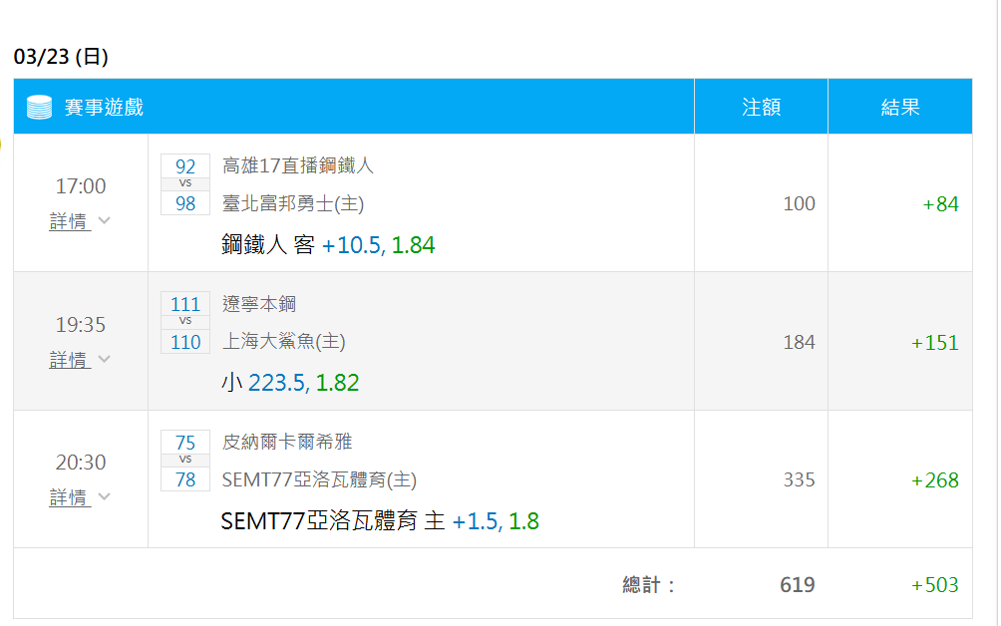
Task: Click the result value +268
Action: pyautogui.click(x=934, y=480)
